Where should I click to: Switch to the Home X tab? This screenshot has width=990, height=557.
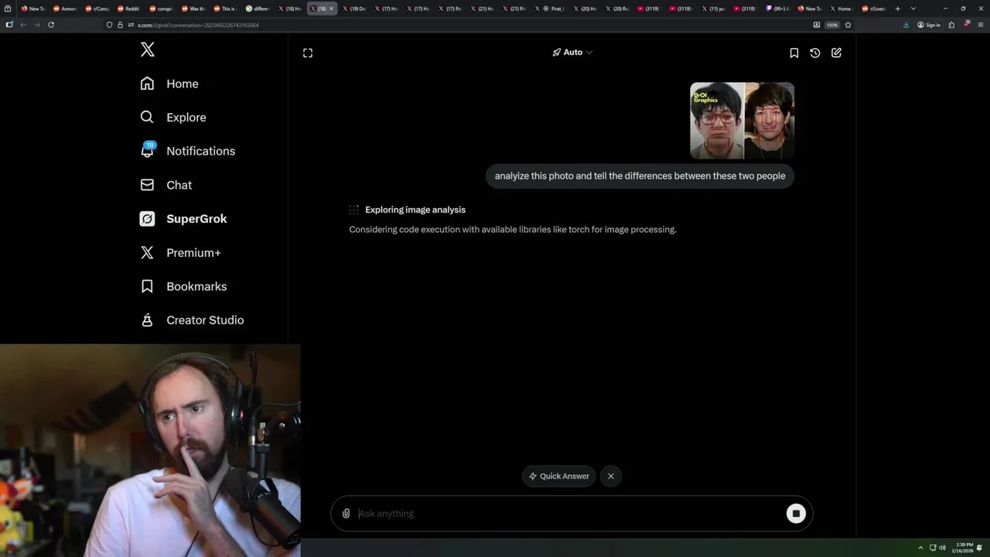(x=841, y=9)
